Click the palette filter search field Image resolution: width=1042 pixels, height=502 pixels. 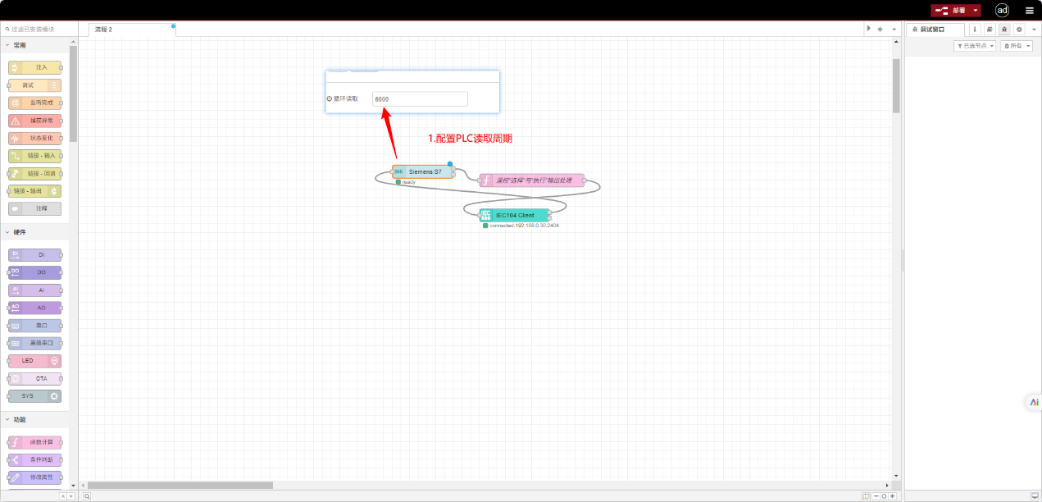pyautogui.click(x=37, y=29)
